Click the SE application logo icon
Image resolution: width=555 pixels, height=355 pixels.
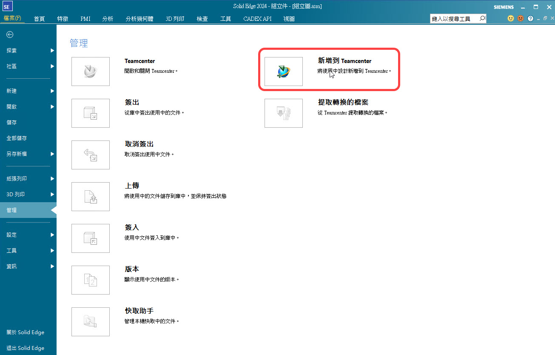7,6
